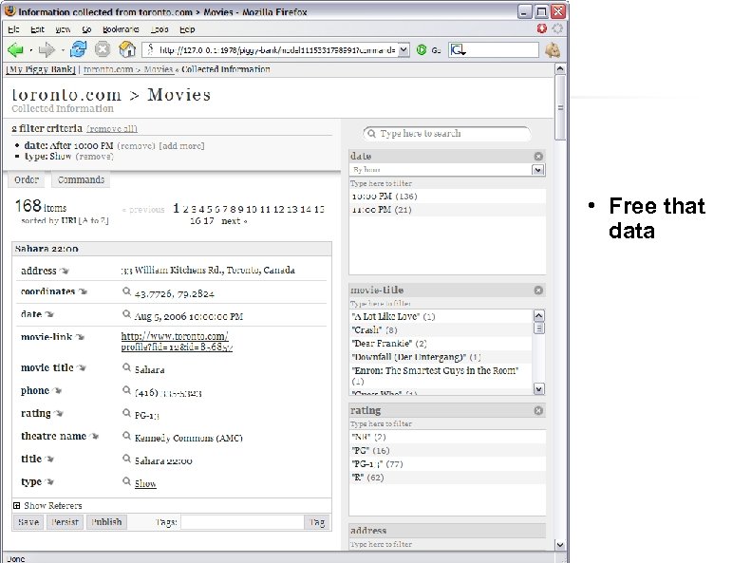Click the 'add more' link
Viewport: 751px width, 563px height.
(181, 146)
